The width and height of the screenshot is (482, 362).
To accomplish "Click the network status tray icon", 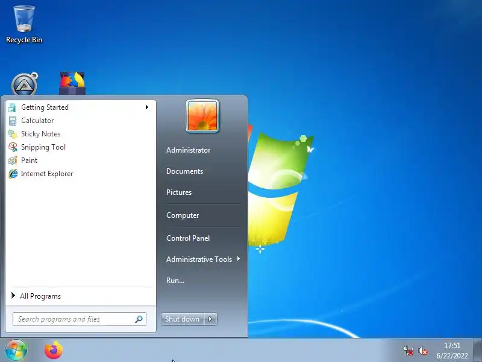I will (408, 351).
